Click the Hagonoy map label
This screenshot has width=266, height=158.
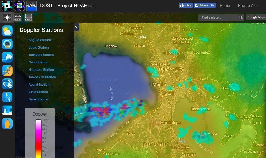111,46
